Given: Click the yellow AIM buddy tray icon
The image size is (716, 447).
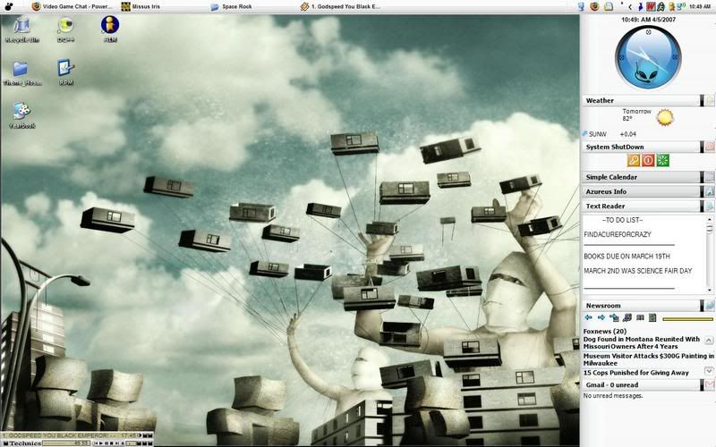Looking at the screenshot, I should pyautogui.click(x=672, y=6).
